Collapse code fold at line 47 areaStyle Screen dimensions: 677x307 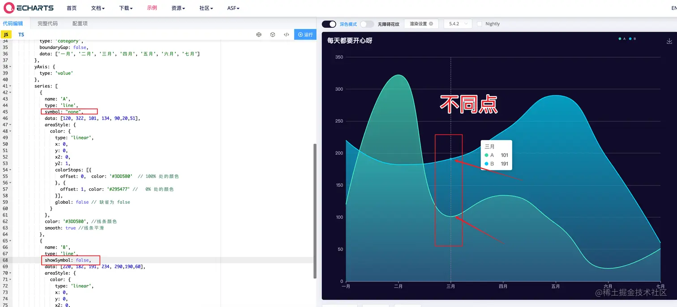[10, 125]
